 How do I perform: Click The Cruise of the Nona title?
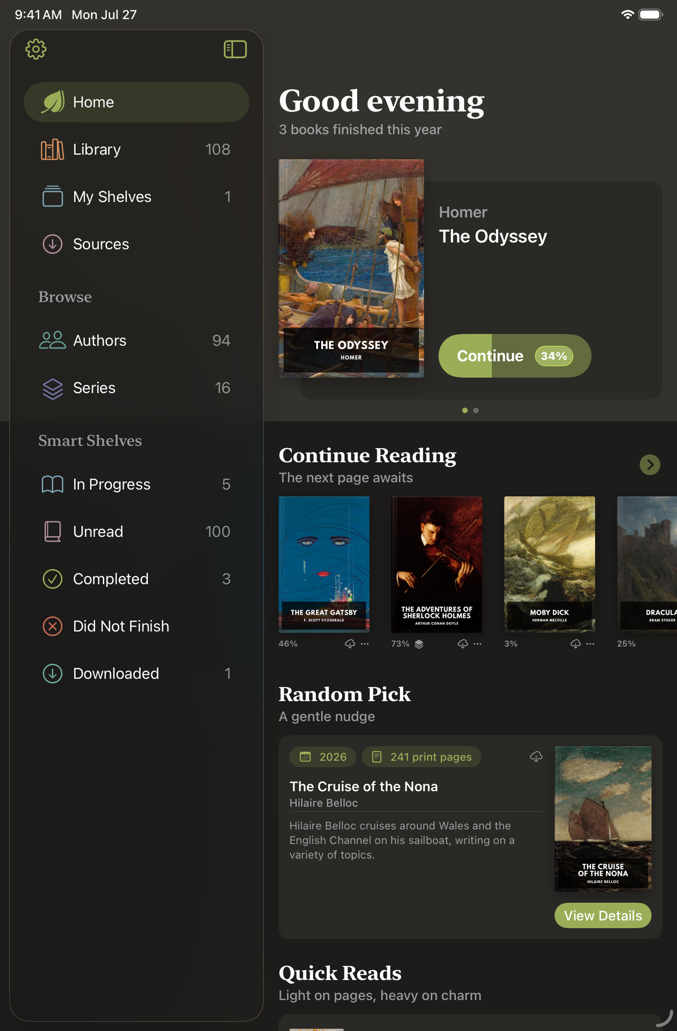point(364,786)
